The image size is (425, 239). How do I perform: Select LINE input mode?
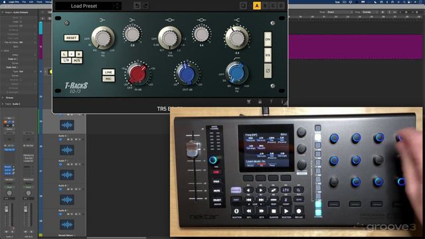(x=108, y=72)
